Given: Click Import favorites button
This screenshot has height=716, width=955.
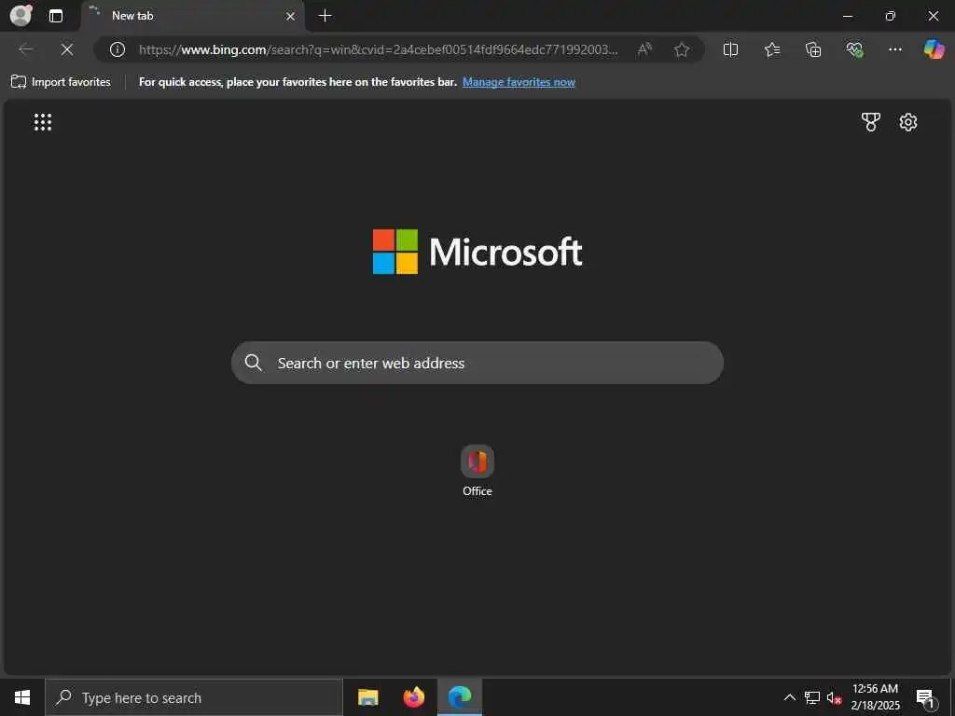Looking at the screenshot, I should (61, 82).
